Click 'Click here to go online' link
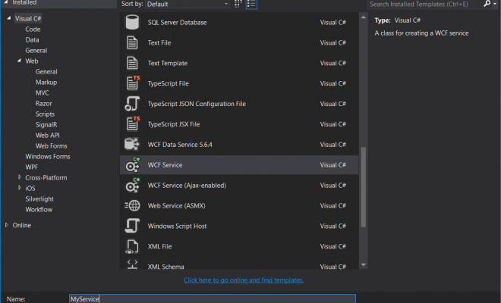This screenshot has height=303, width=501. 244,280
